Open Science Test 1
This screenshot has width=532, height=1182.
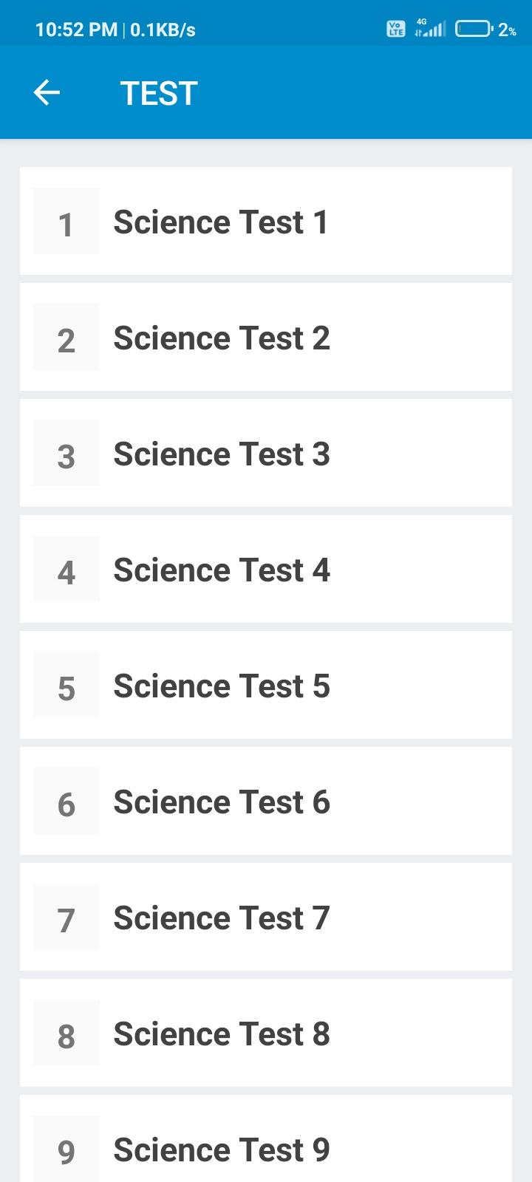click(x=266, y=222)
